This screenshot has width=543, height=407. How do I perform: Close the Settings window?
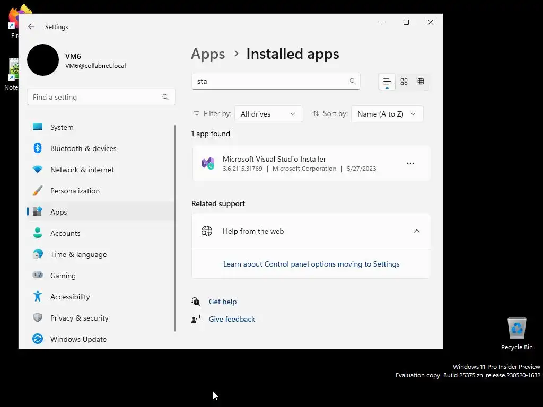(430, 22)
